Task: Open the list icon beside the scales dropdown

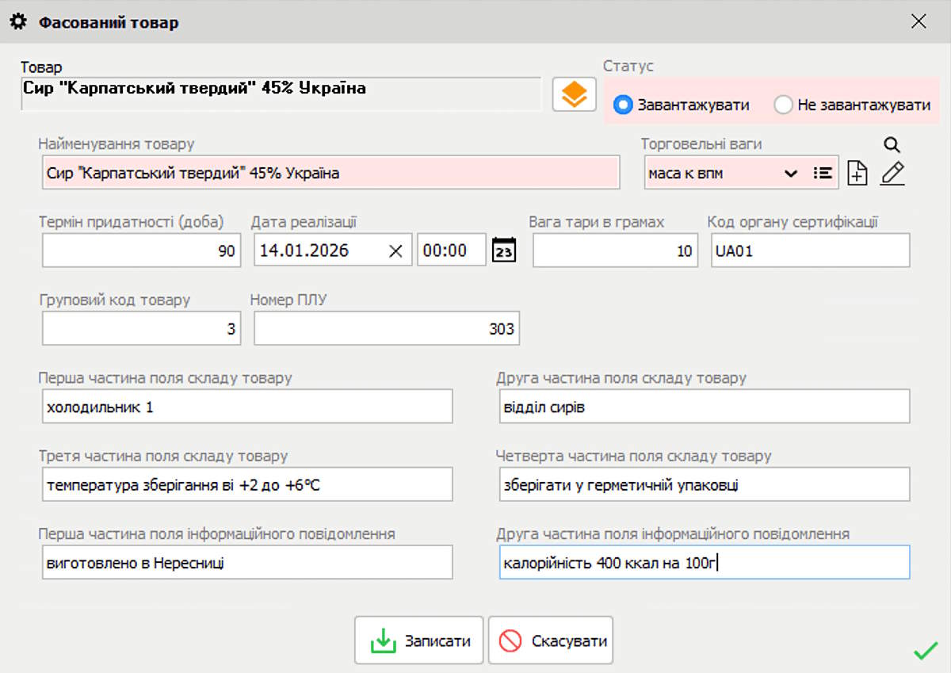Action: 824,172
